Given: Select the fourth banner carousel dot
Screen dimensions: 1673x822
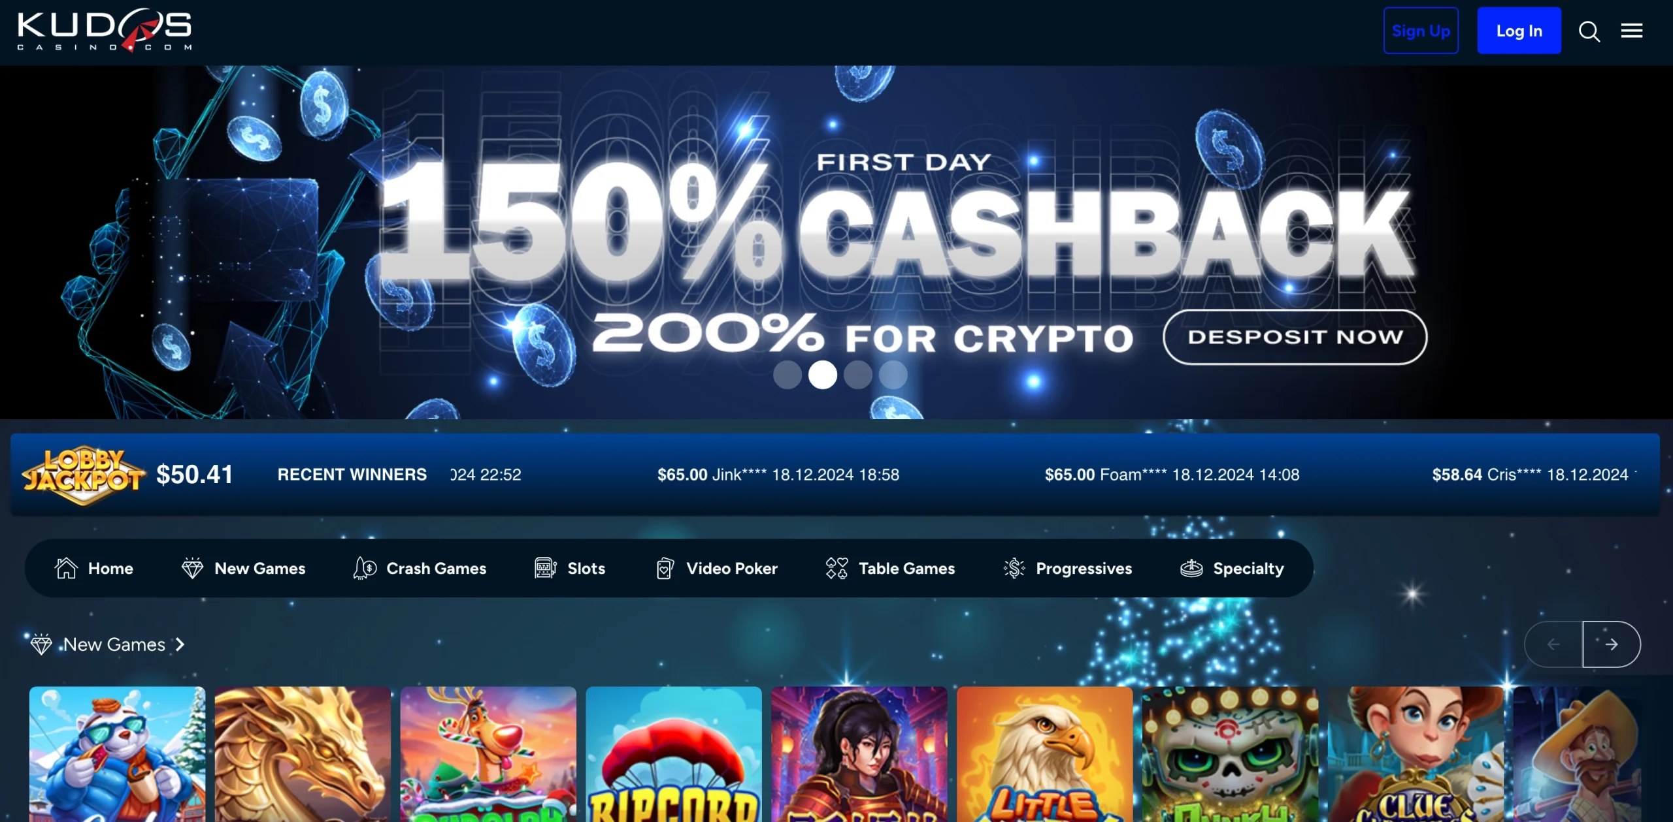Looking at the screenshot, I should 893,375.
